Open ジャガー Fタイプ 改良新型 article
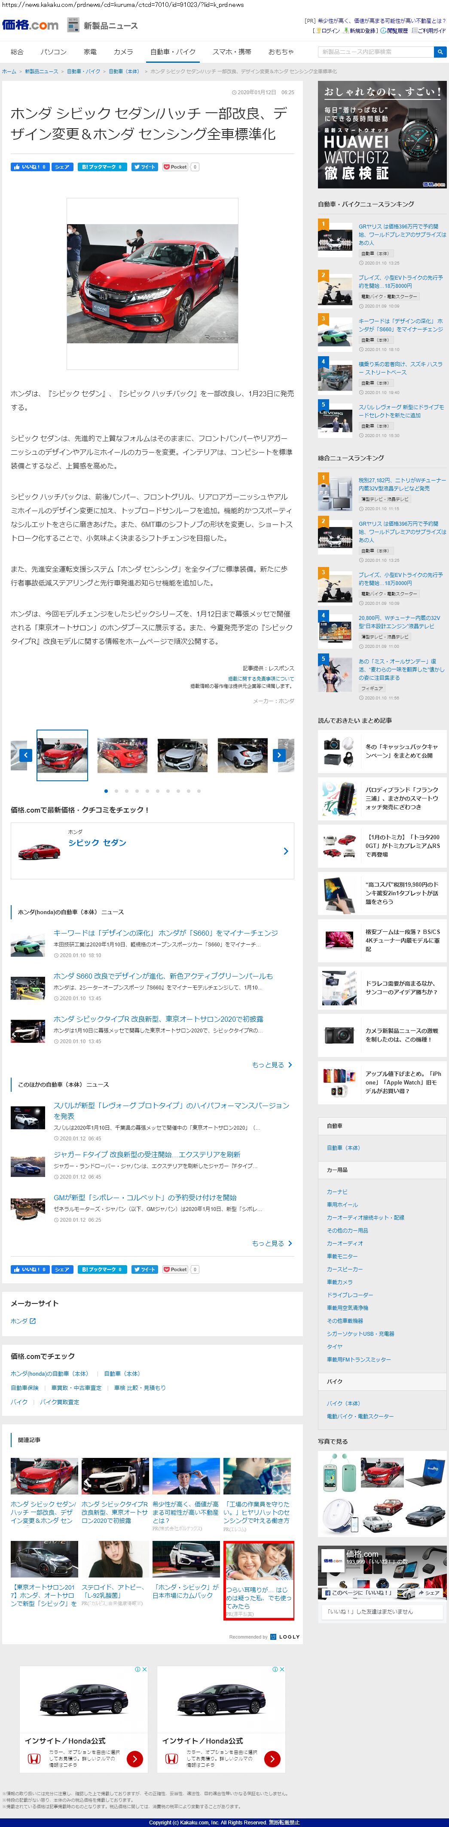This screenshot has height=1827, width=449. (147, 1154)
